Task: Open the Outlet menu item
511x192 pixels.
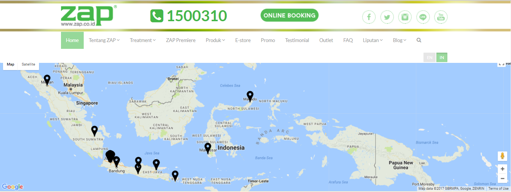Action: point(326,40)
